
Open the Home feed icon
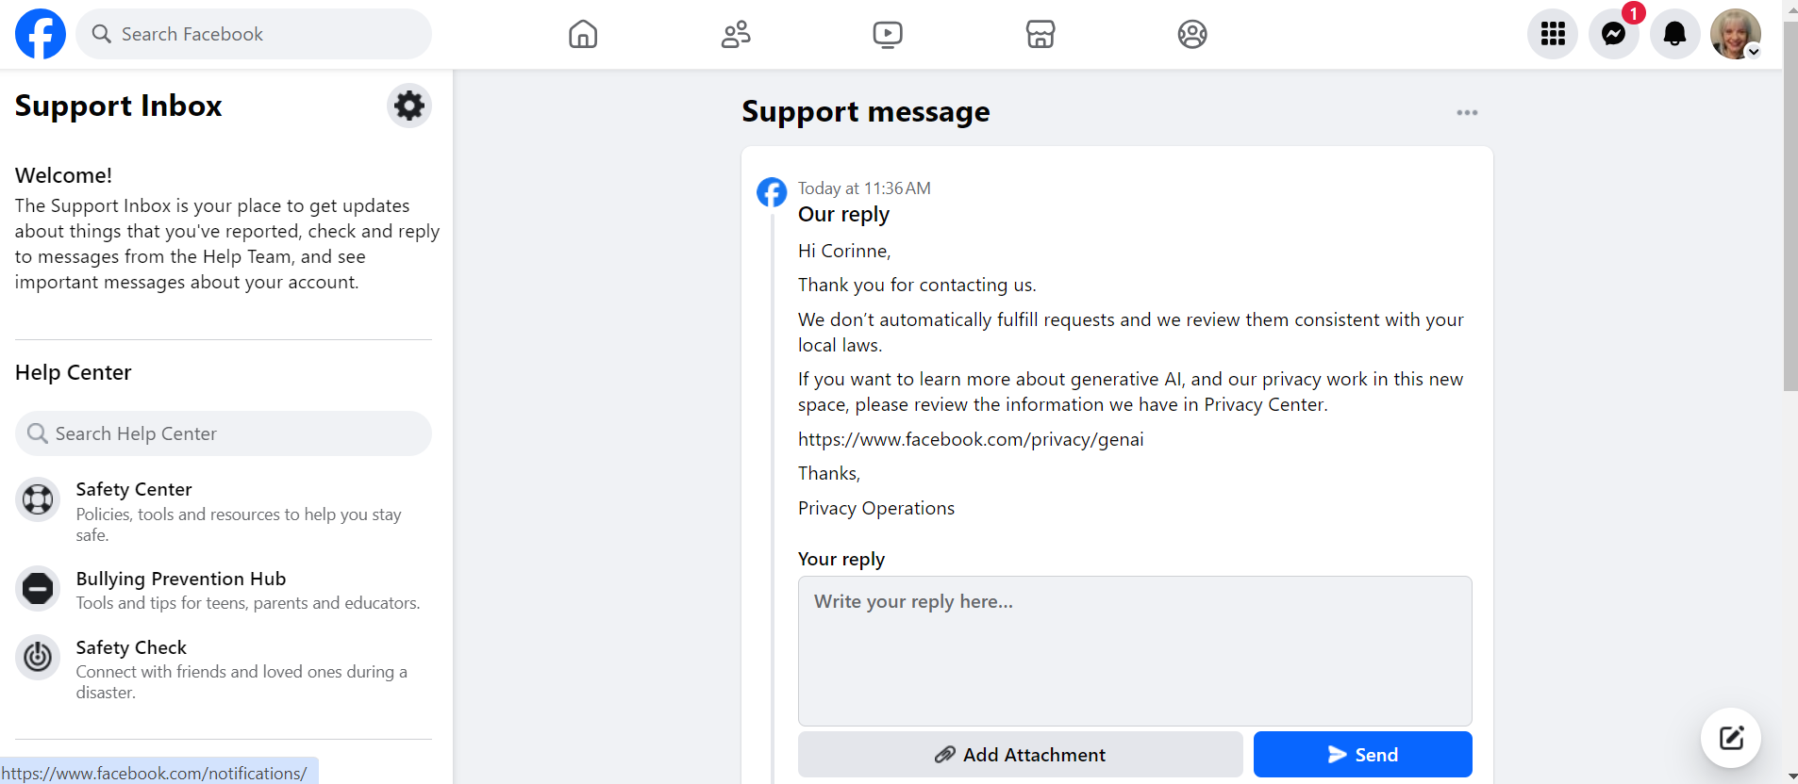(583, 34)
